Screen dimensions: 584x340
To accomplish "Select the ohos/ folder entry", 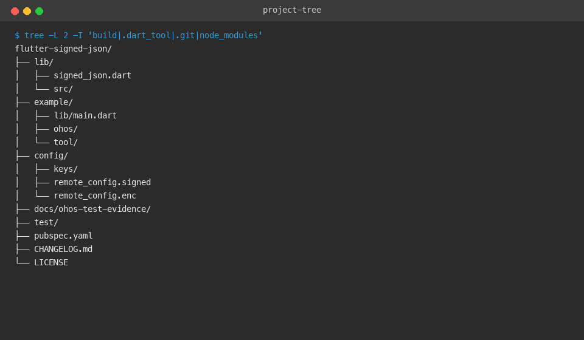I will click(66, 129).
